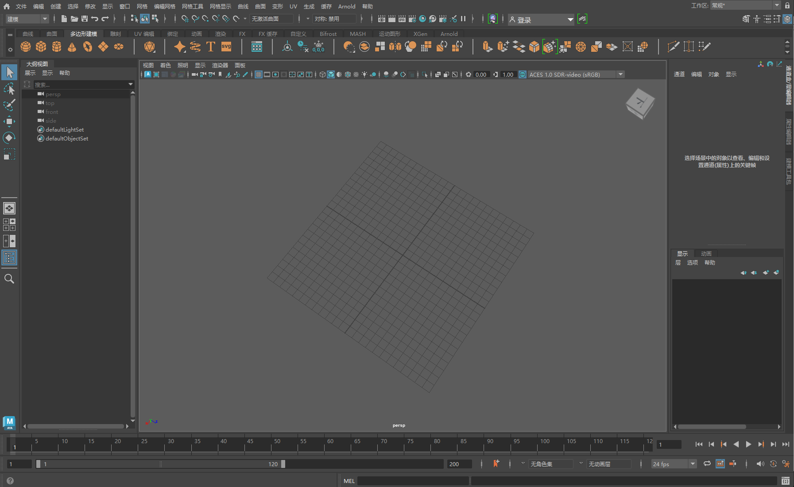The image size is (794, 487).
Task: Click frame 60 on the time slider
Action: 330,441
